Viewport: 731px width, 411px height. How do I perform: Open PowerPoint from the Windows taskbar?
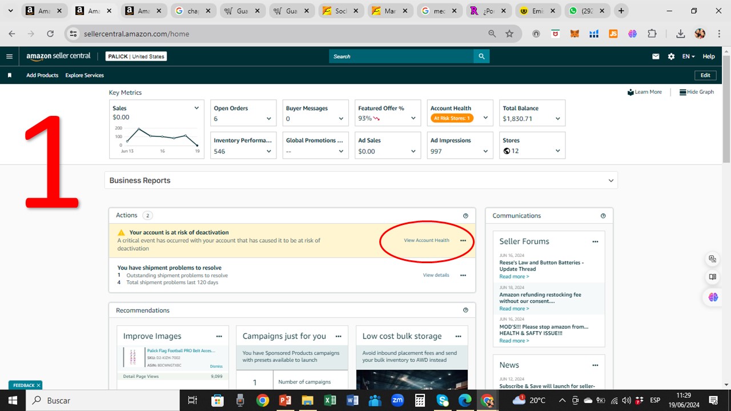tap(285, 401)
